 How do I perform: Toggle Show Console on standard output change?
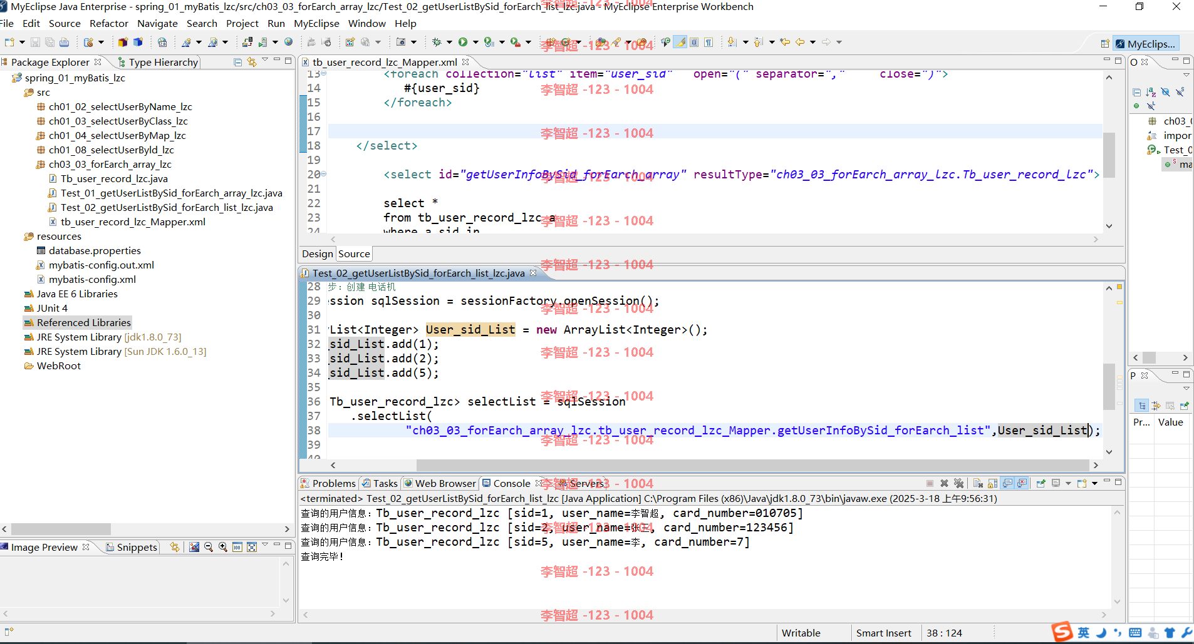click(x=1007, y=483)
